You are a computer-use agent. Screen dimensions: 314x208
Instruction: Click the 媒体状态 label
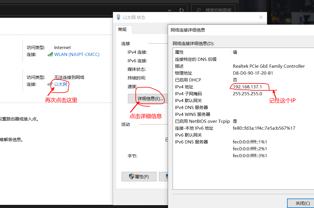(137, 69)
